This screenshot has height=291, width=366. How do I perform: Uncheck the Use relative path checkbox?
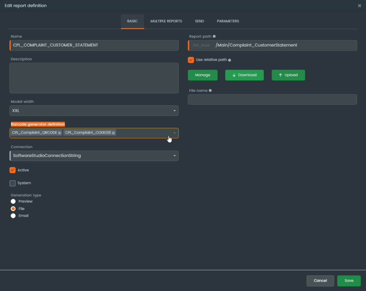click(x=191, y=60)
